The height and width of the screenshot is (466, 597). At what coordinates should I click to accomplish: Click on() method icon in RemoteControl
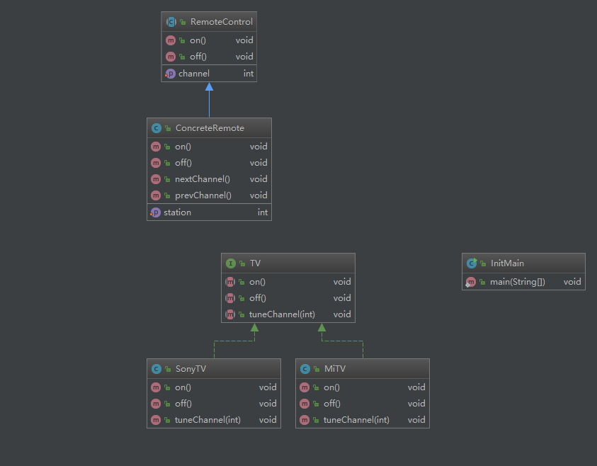click(171, 40)
